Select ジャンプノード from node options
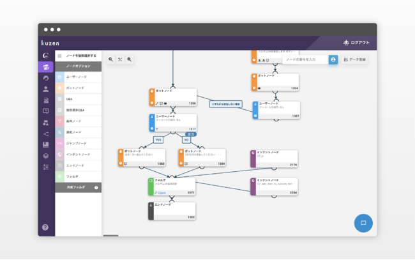The height and width of the screenshot is (260, 415). (79, 144)
